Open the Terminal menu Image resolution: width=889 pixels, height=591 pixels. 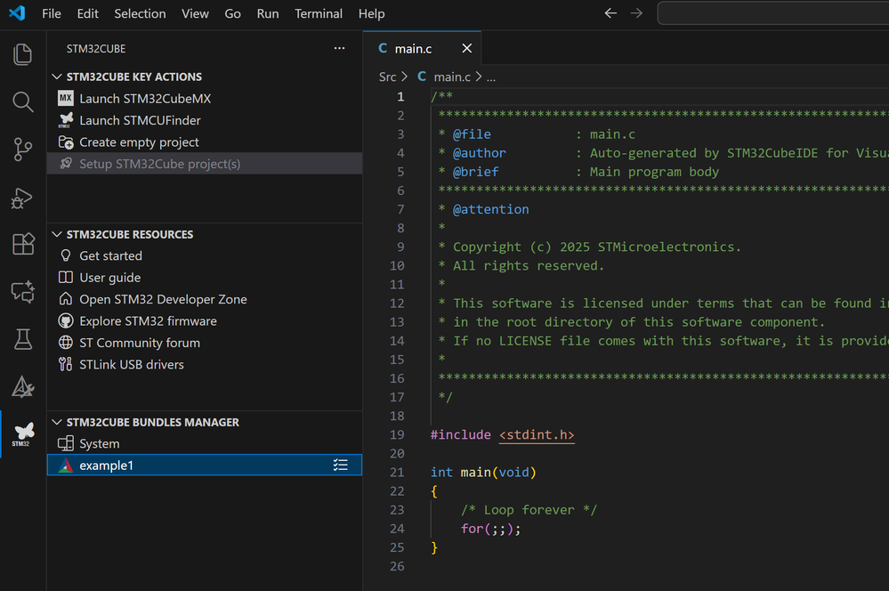pos(319,13)
